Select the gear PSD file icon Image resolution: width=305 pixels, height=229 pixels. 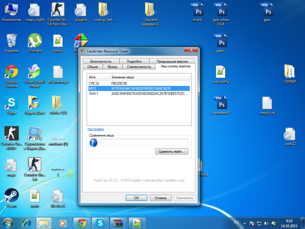tap(267, 12)
